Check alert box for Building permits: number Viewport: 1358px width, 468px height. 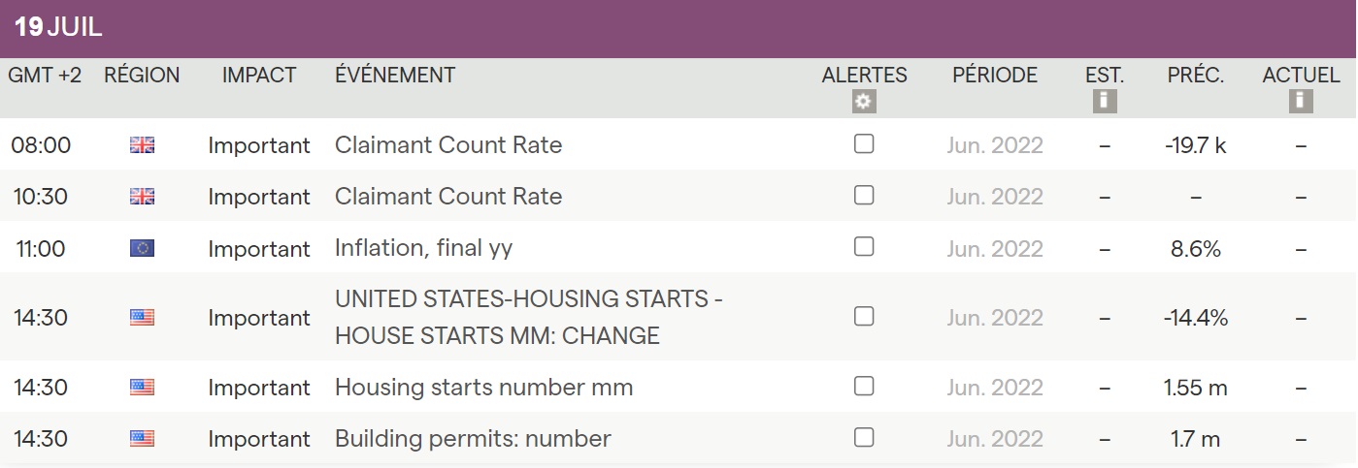(x=864, y=437)
